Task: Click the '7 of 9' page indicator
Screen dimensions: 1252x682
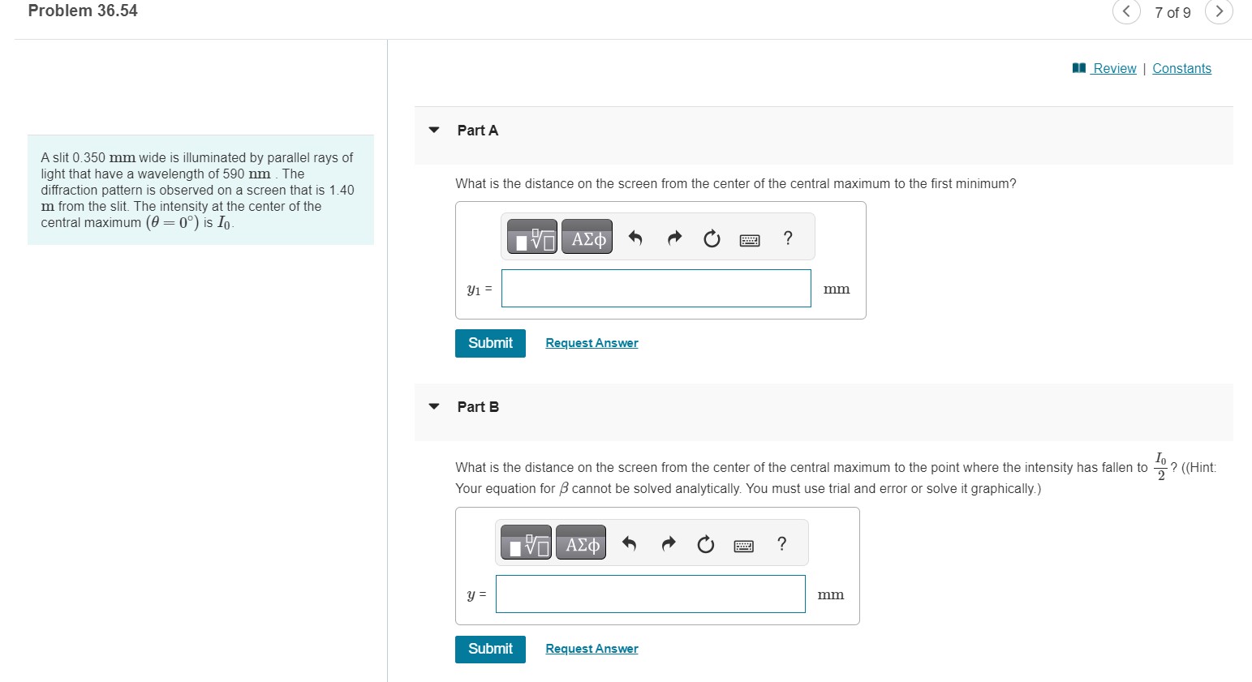Action: (x=1172, y=13)
